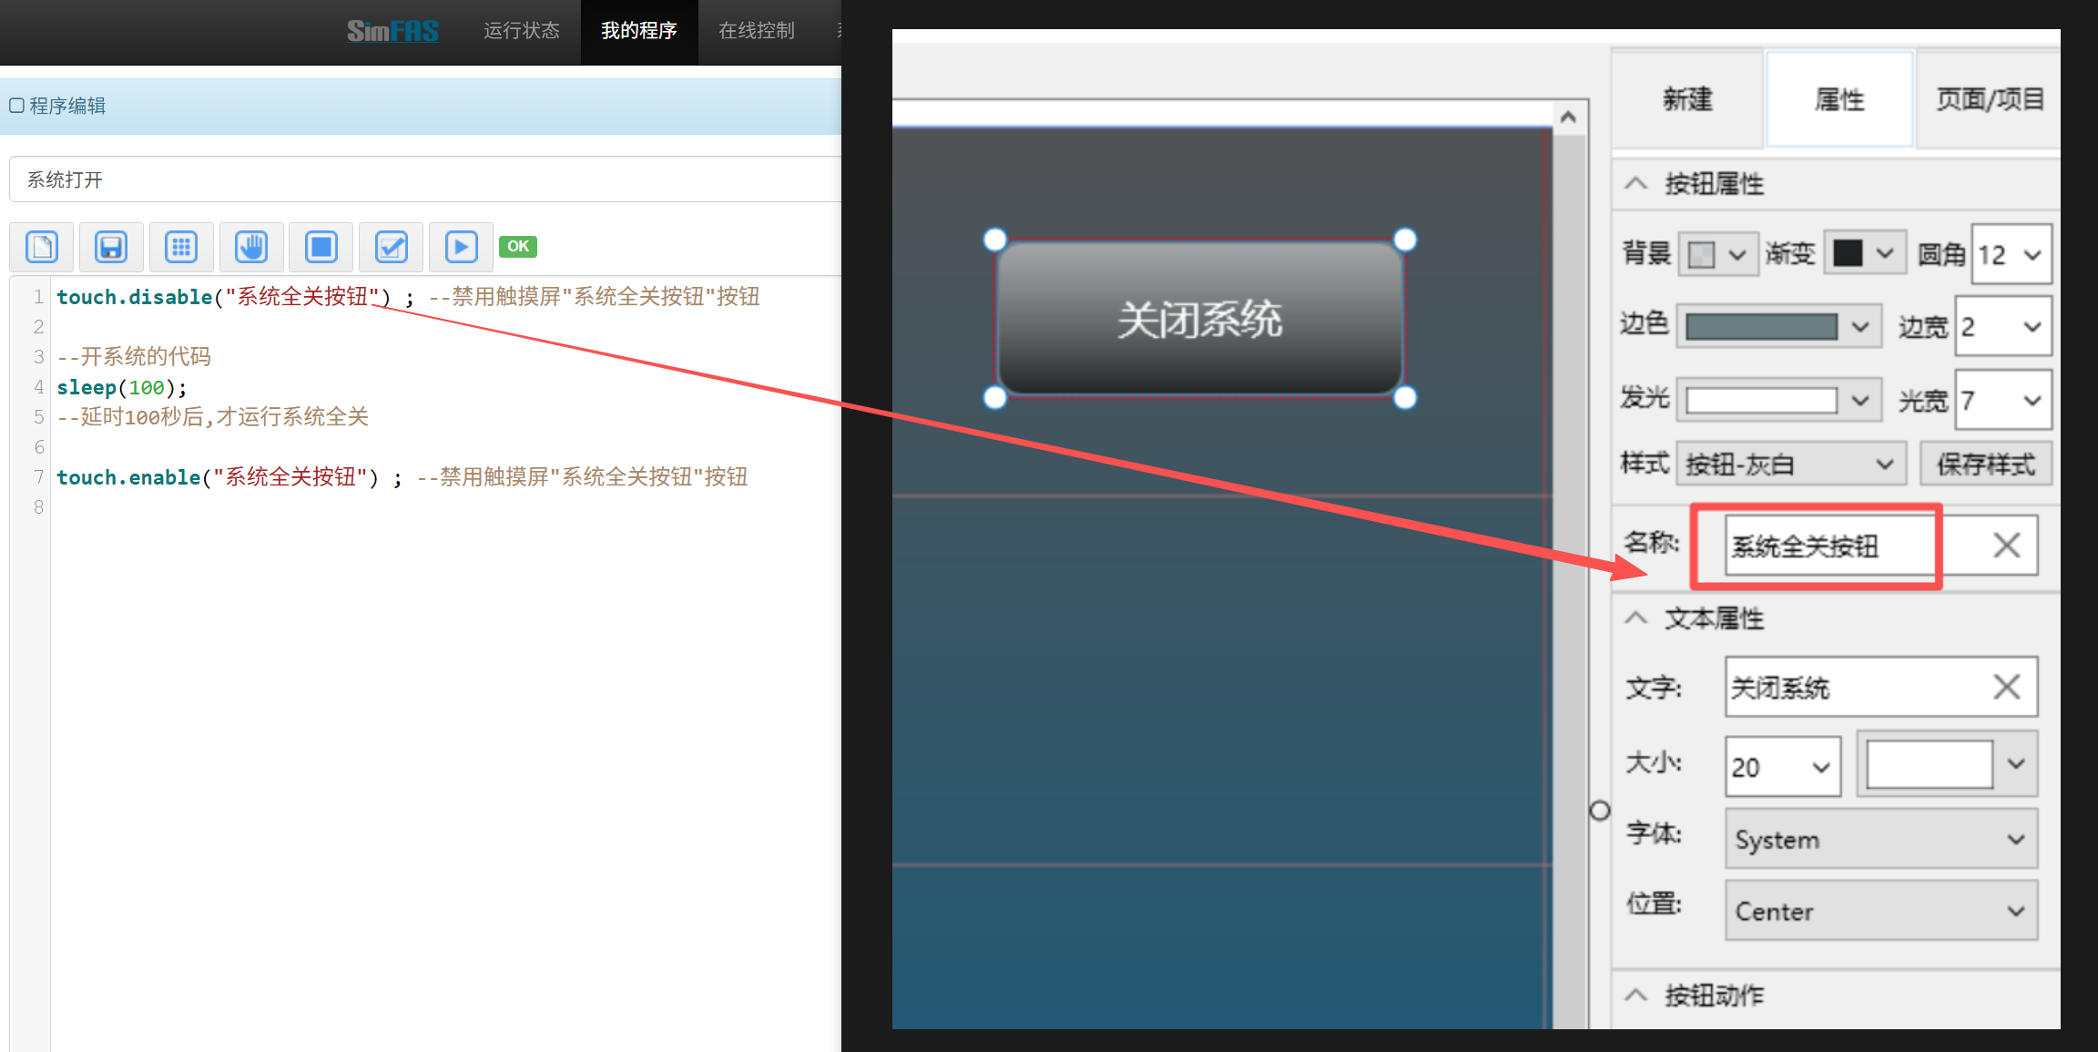The width and height of the screenshot is (2098, 1052).
Task: Click the floppy disk save icon
Action: (111, 247)
